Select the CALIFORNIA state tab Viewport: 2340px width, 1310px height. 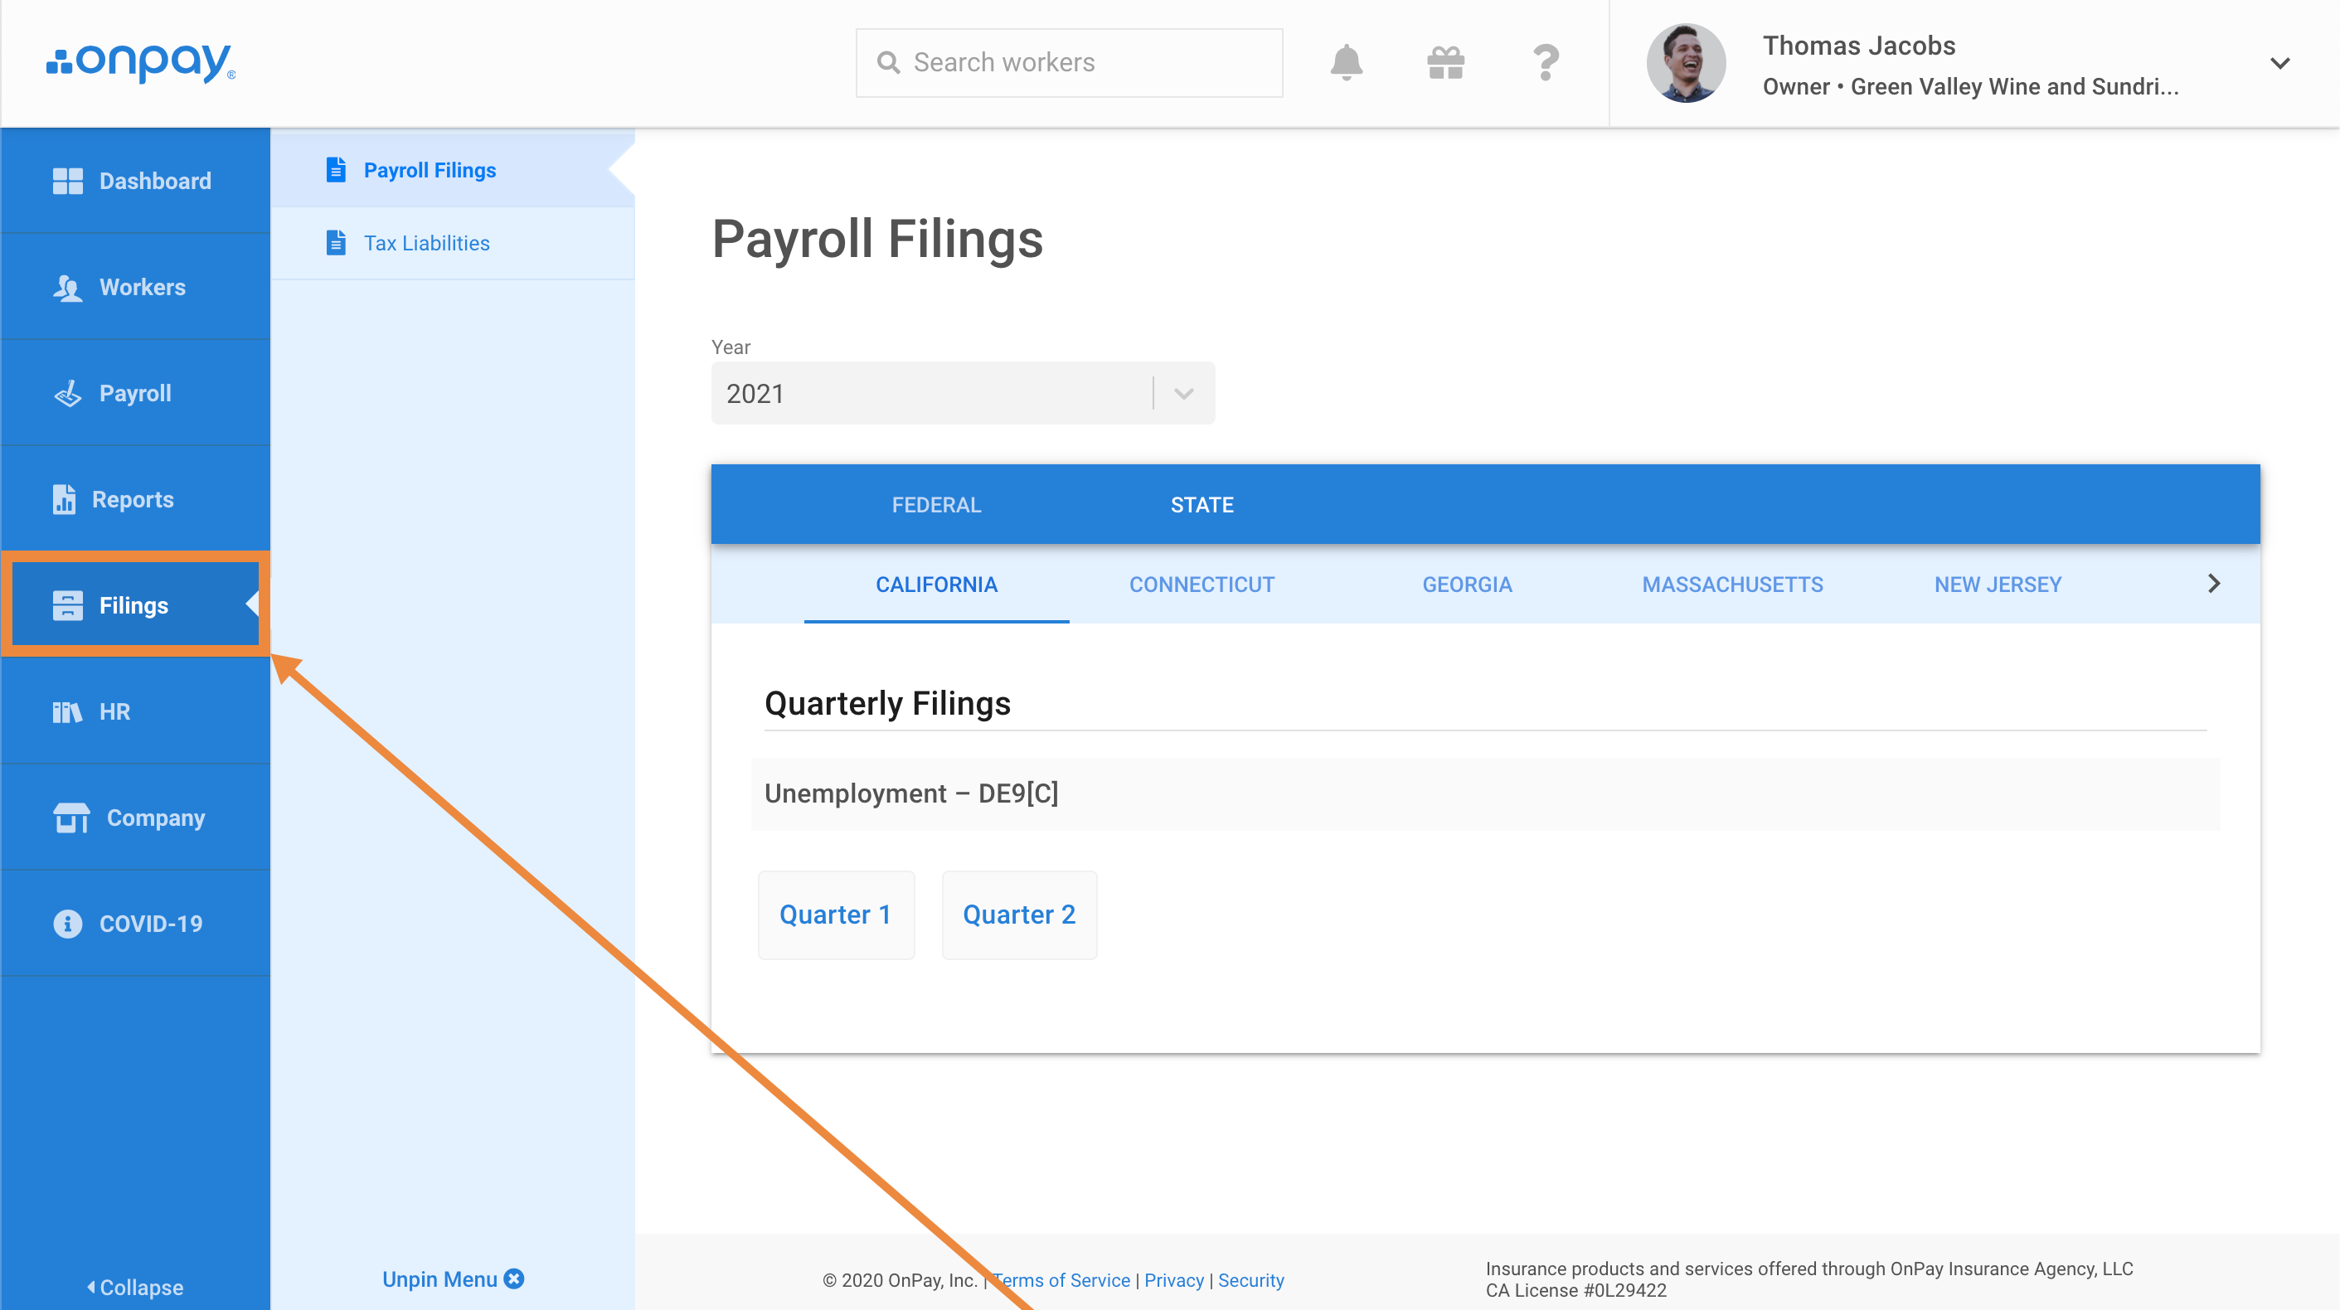pos(936,585)
